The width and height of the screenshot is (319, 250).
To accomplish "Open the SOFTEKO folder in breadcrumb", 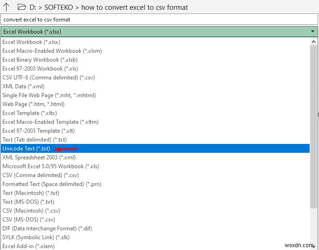I will [58, 7].
